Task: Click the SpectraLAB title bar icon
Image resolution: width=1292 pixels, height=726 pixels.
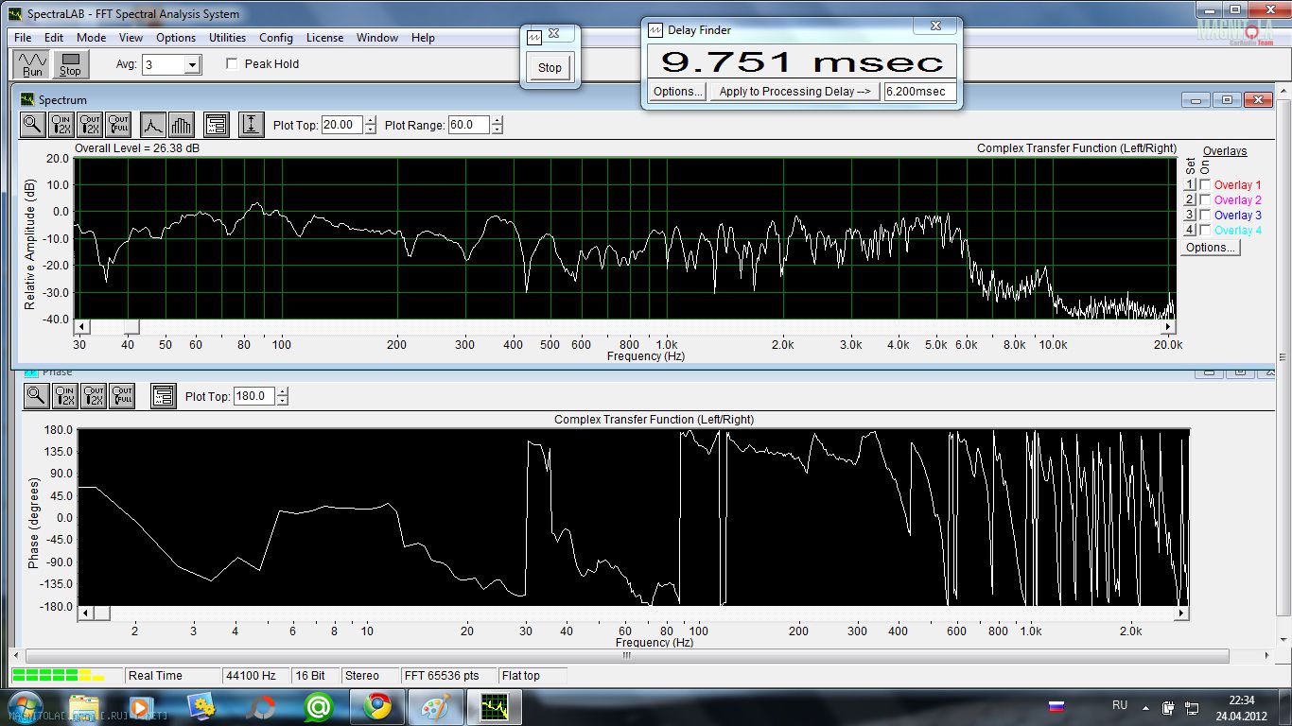Action: coord(14,14)
